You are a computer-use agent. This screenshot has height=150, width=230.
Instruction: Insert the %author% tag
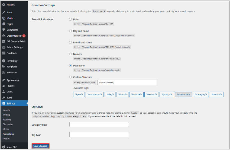(217, 94)
